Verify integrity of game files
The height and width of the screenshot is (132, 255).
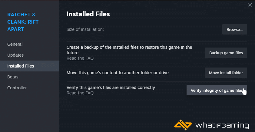click(217, 90)
